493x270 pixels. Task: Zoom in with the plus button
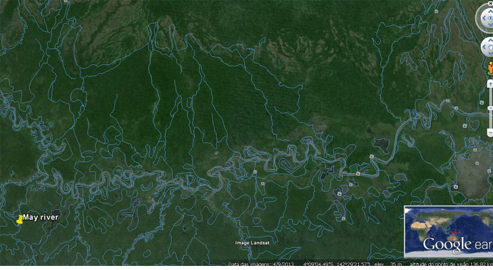490,84
